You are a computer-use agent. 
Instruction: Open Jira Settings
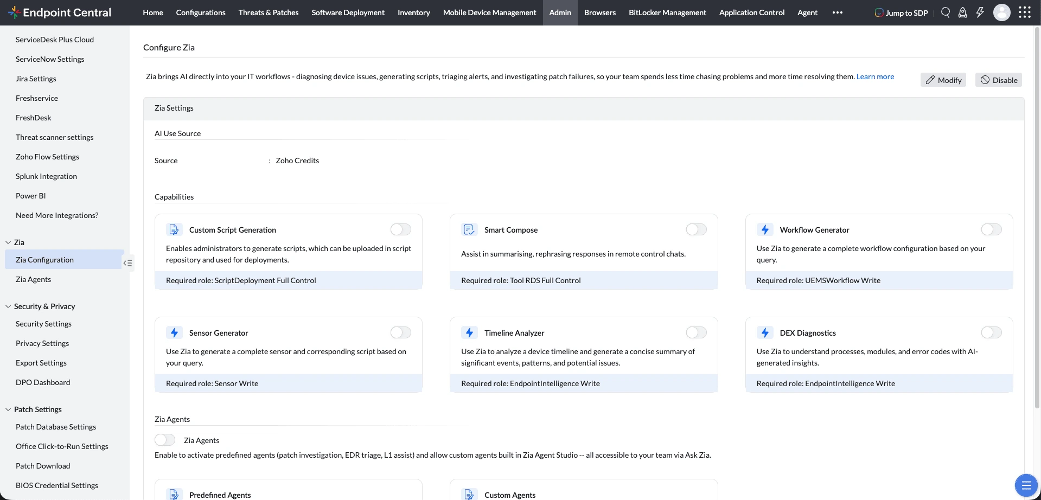coord(36,79)
